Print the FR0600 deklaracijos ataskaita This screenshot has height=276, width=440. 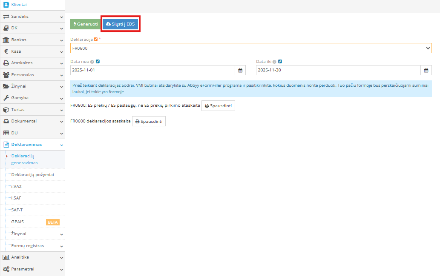[x=149, y=121]
